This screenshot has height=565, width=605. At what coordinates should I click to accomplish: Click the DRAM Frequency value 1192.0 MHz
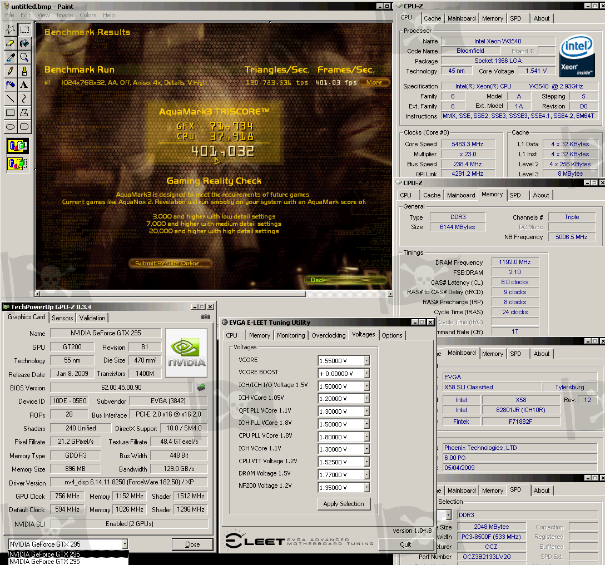(515, 262)
